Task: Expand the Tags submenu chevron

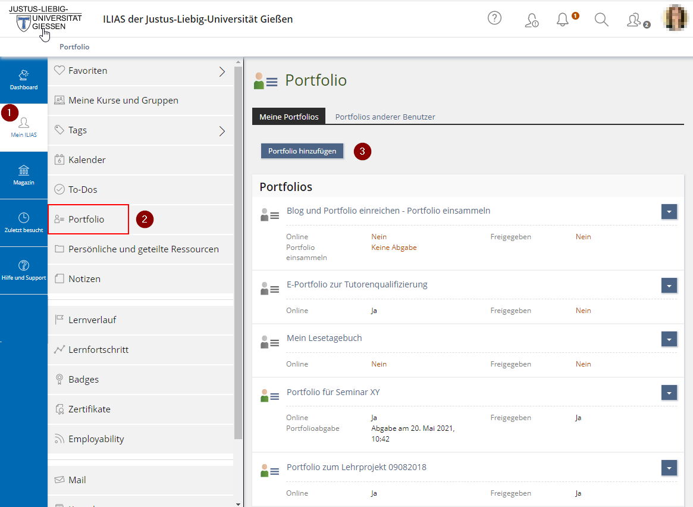Action: click(x=222, y=131)
